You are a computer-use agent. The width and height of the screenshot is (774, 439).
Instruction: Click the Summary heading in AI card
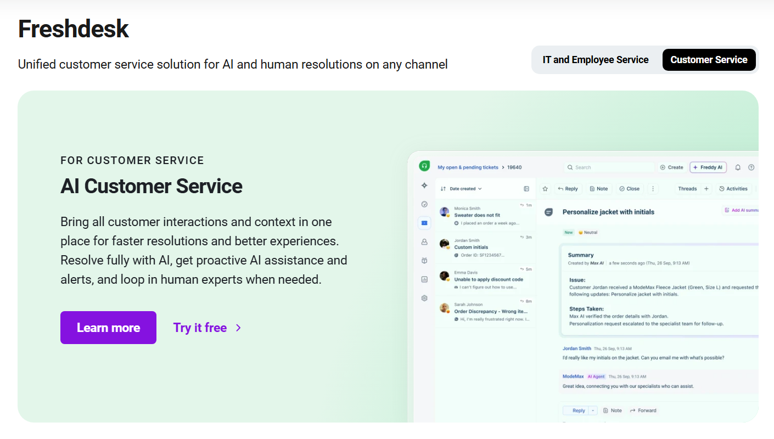pos(581,255)
